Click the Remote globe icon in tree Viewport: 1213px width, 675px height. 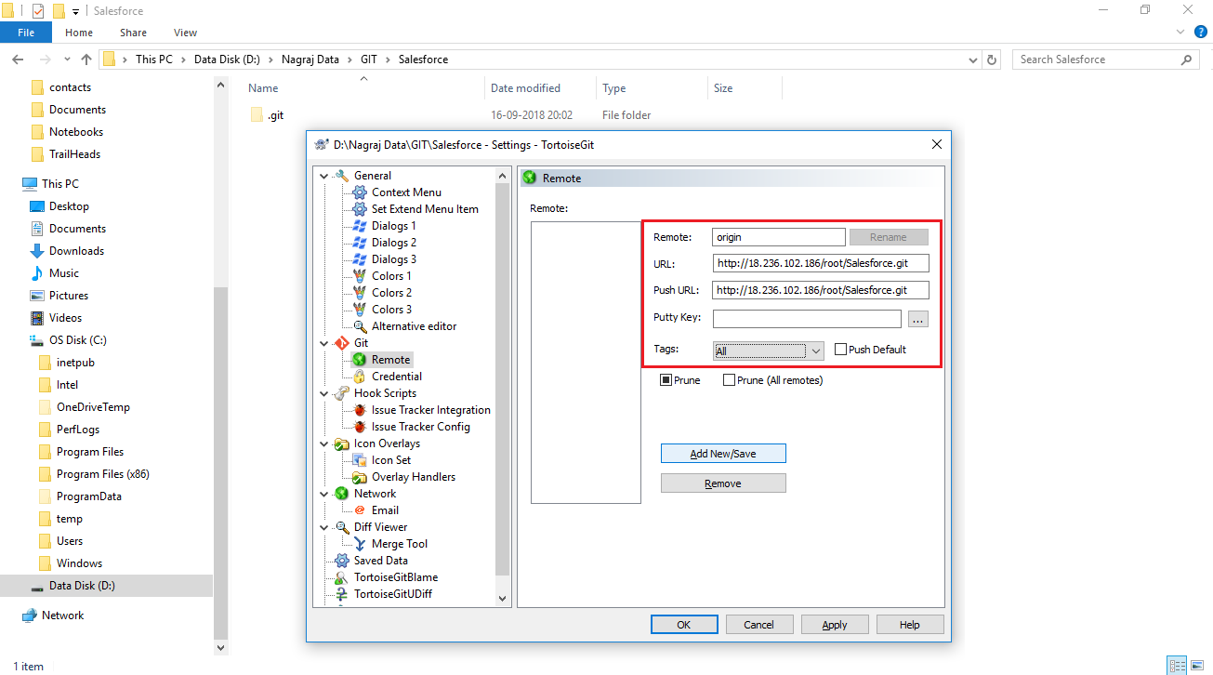(360, 360)
